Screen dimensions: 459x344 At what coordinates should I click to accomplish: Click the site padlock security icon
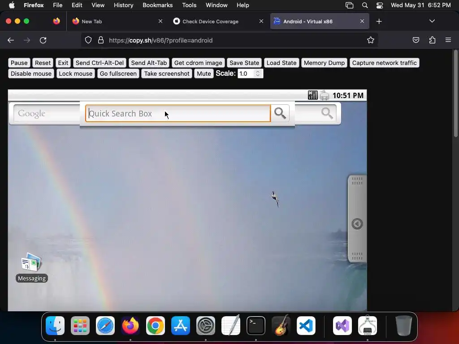[101, 40]
